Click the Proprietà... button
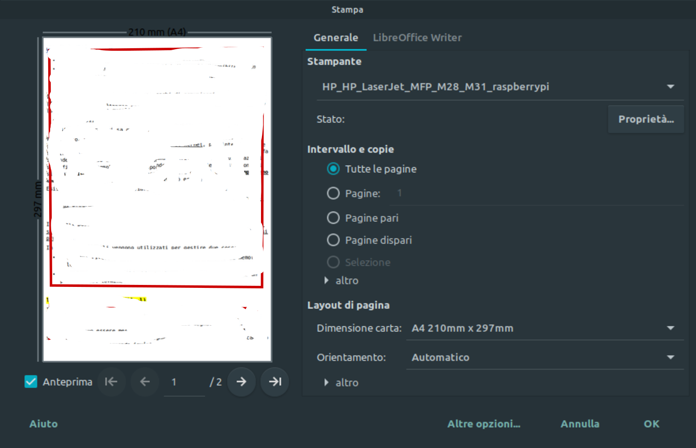The image size is (696, 448). (x=645, y=119)
